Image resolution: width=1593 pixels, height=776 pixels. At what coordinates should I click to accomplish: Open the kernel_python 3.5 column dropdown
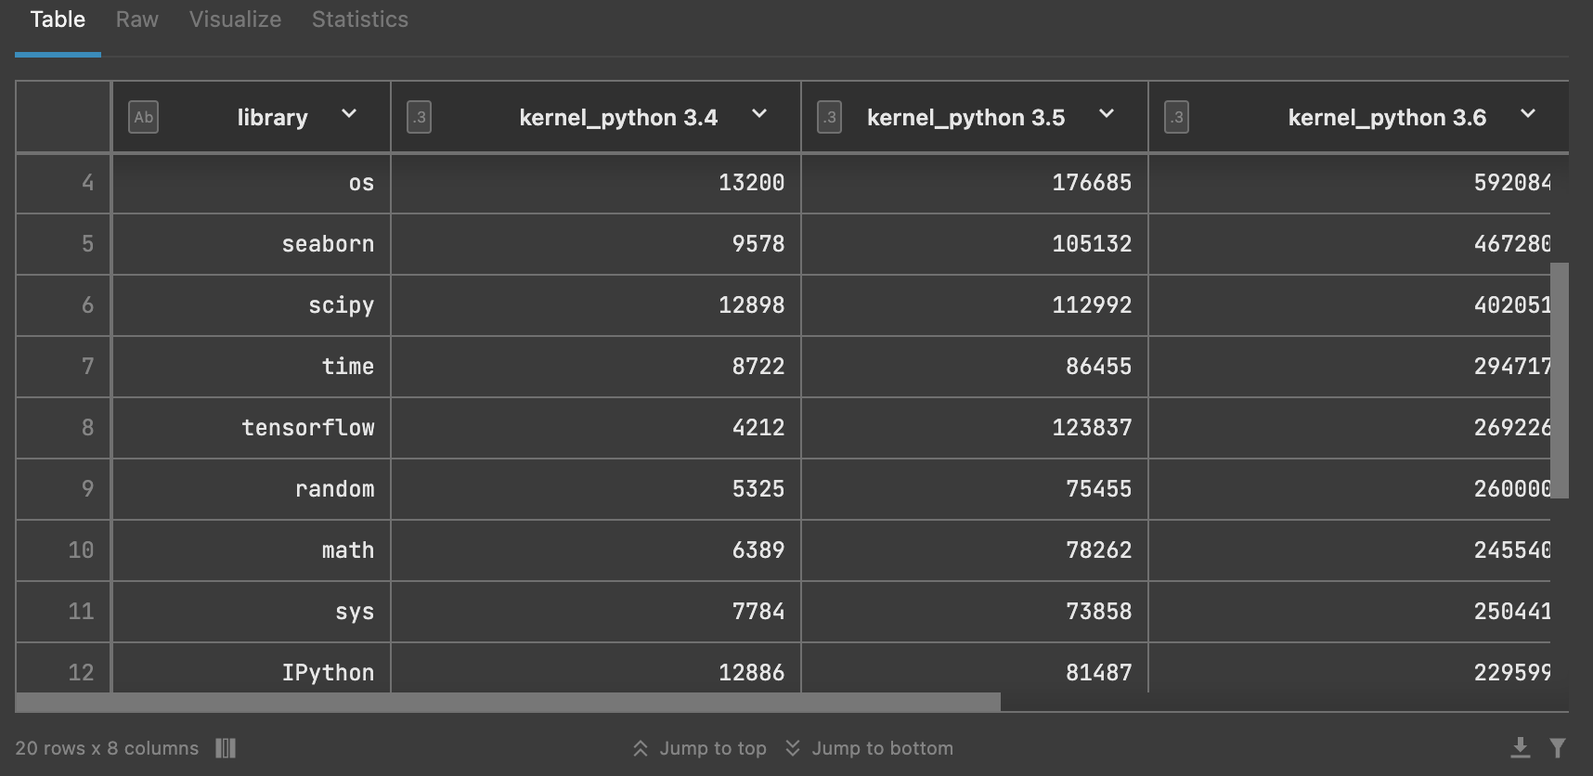pos(1107,114)
